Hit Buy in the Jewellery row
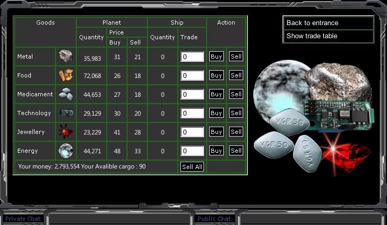This screenshot has height=225, width=387. (x=217, y=132)
